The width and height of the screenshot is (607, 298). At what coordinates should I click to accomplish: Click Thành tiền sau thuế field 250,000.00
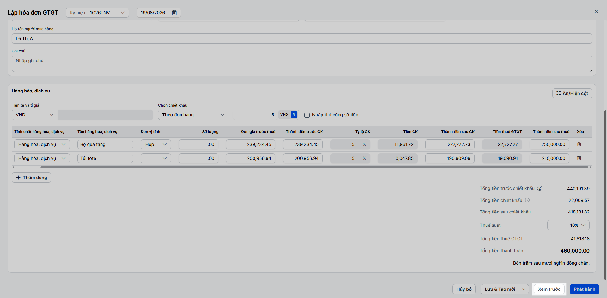click(x=549, y=144)
